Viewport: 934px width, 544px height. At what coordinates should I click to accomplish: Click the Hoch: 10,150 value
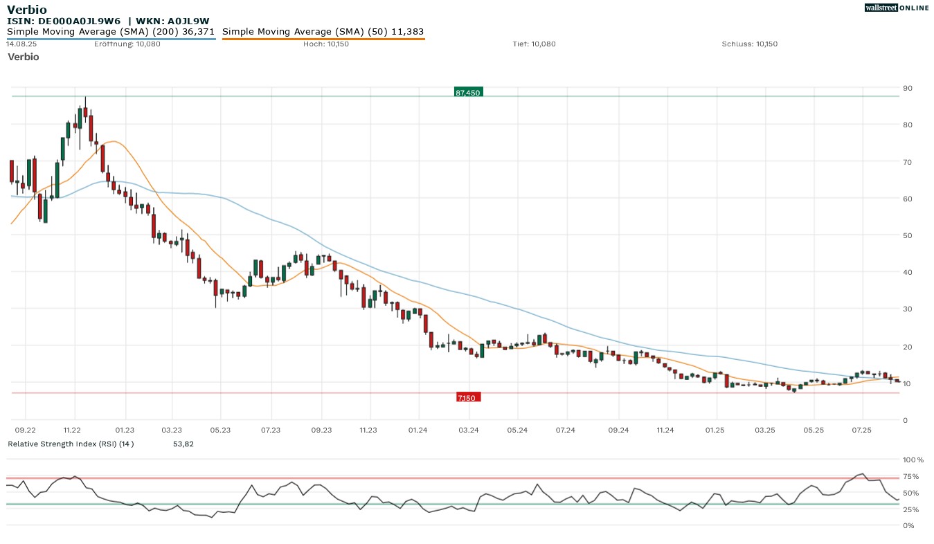326,44
